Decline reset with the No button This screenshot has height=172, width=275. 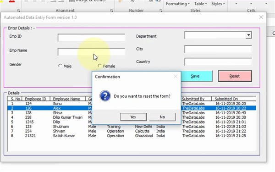point(162,117)
